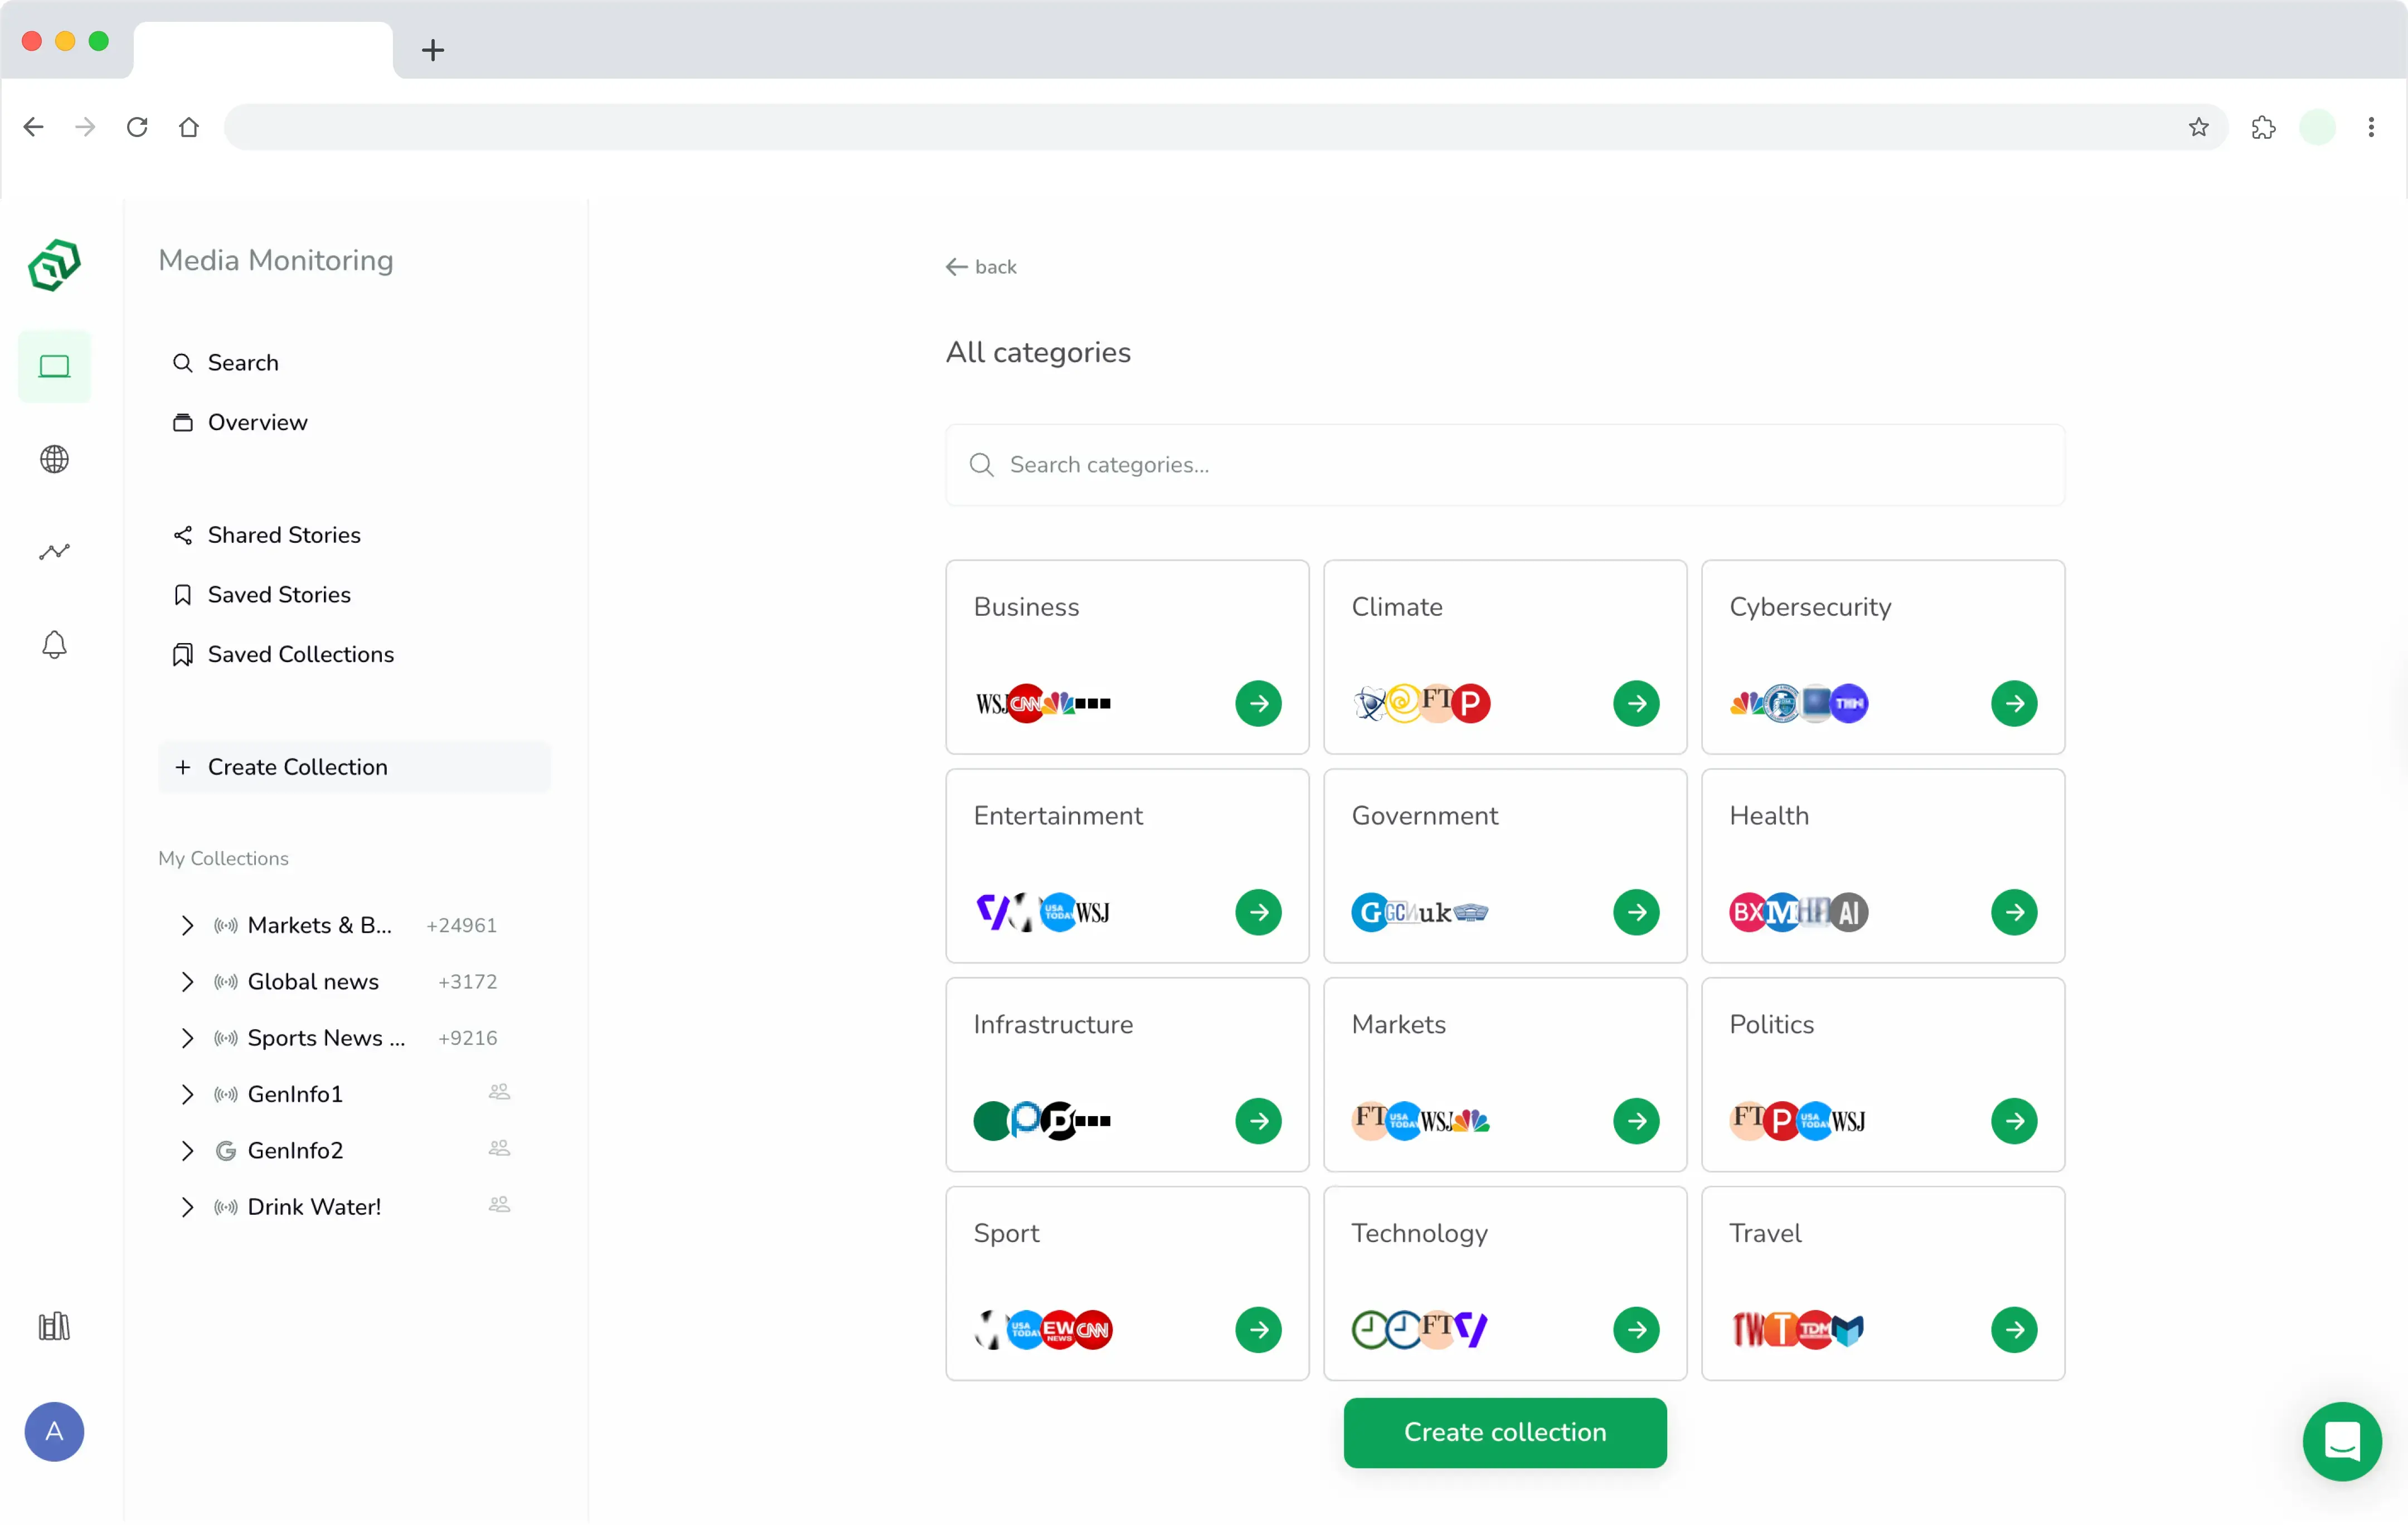Click the Health source logos
Image resolution: width=2408 pixels, height=1538 pixels.
(1798, 913)
